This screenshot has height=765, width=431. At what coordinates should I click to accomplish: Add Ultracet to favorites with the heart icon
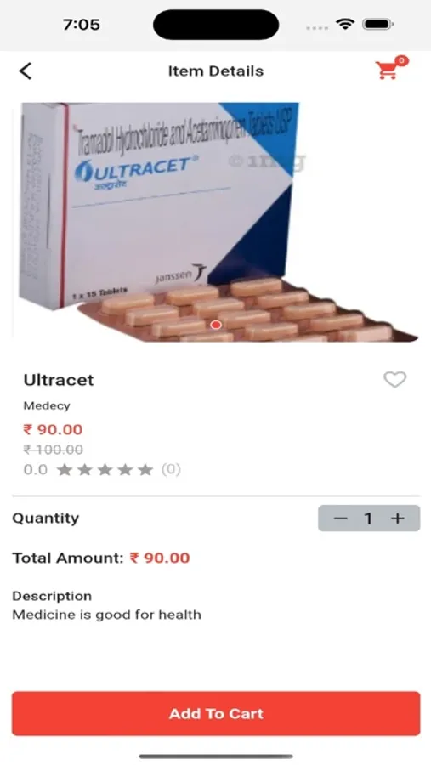coord(395,380)
